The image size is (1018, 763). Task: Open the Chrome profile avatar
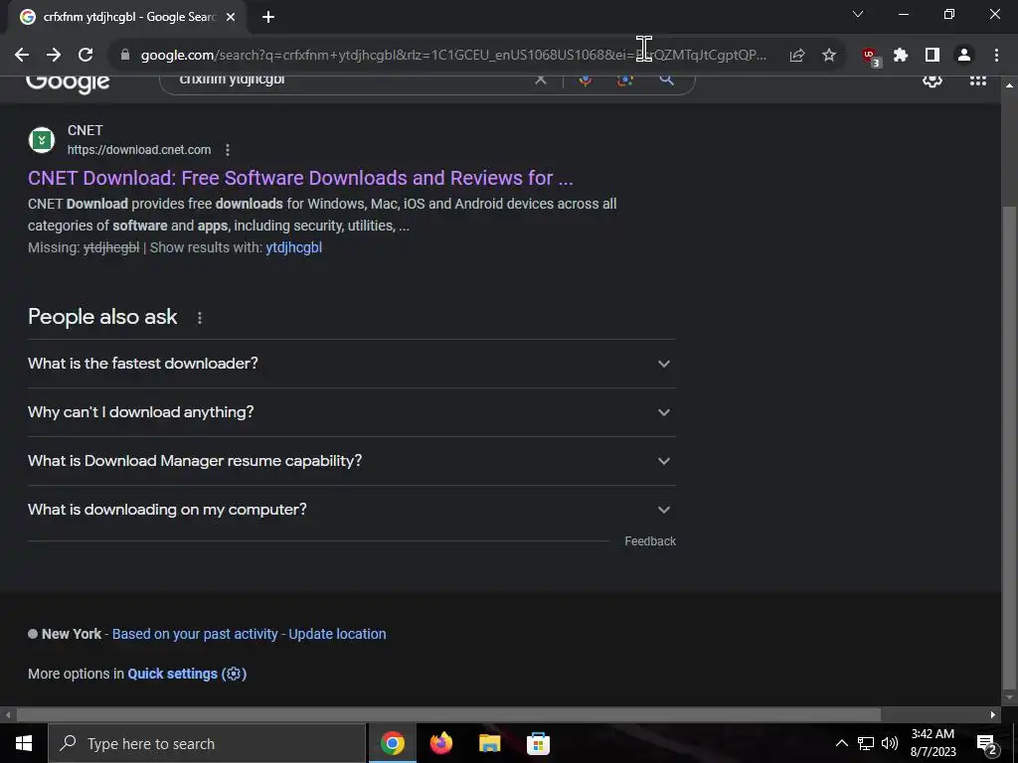click(x=964, y=56)
